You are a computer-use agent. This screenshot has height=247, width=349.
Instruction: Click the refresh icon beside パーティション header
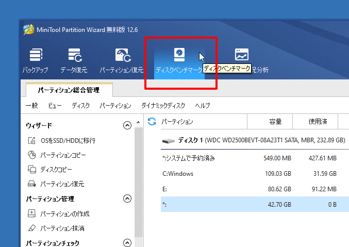click(x=152, y=122)
